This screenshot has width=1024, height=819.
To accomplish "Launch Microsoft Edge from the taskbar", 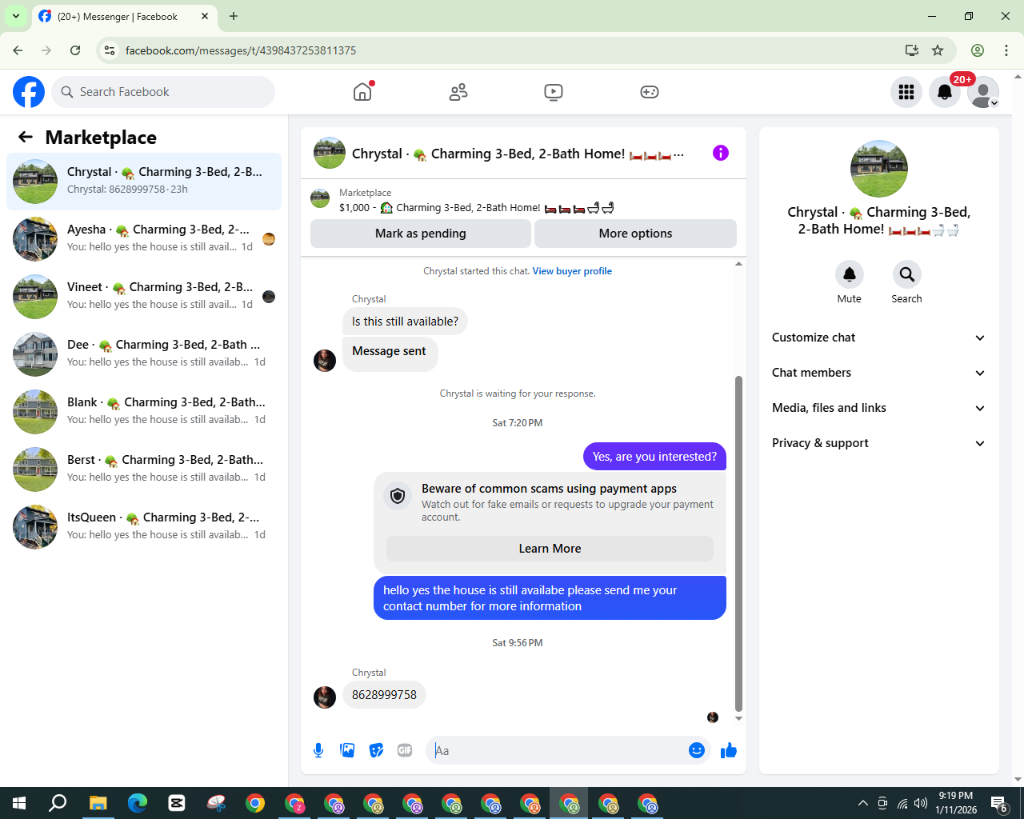I will [x=138, y=803].
